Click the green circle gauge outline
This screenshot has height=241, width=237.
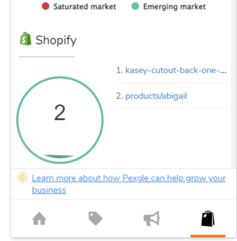pos(17,120)
